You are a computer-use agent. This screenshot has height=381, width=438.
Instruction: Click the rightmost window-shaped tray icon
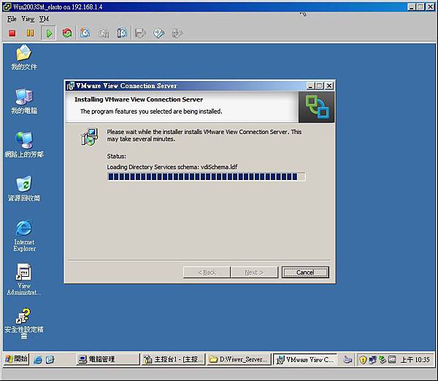pos(392,360)
